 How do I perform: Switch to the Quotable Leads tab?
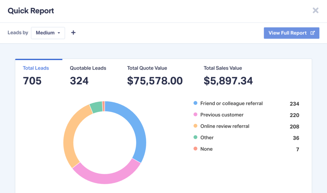point(88,68)
